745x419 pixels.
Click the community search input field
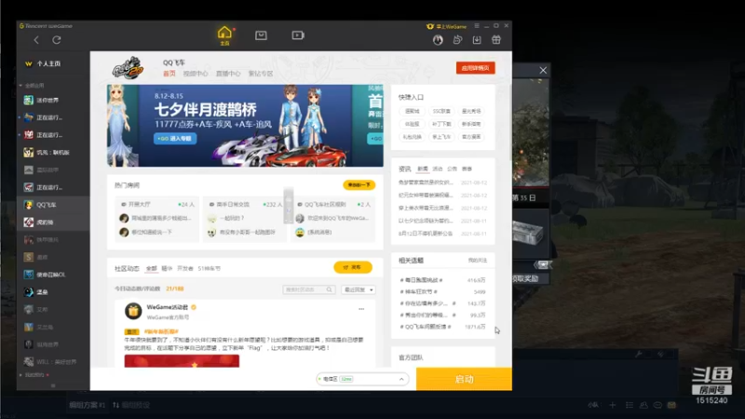305,290
